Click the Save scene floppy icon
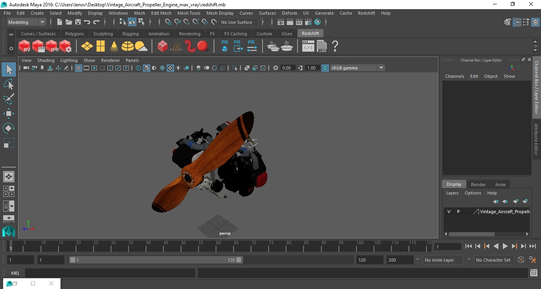The width and height of the screenshot is (541, 289). [x=78, y=22]
